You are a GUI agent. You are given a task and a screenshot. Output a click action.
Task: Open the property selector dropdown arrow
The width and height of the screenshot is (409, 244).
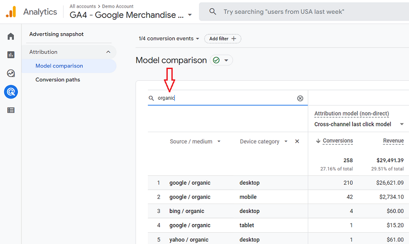190,15
